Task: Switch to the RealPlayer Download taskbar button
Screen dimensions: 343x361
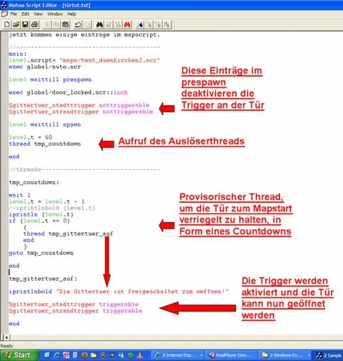Action: (x=231, y=355)
